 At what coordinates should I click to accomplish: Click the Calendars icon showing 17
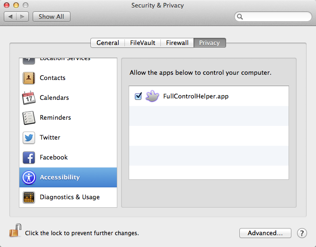[28, 97]
